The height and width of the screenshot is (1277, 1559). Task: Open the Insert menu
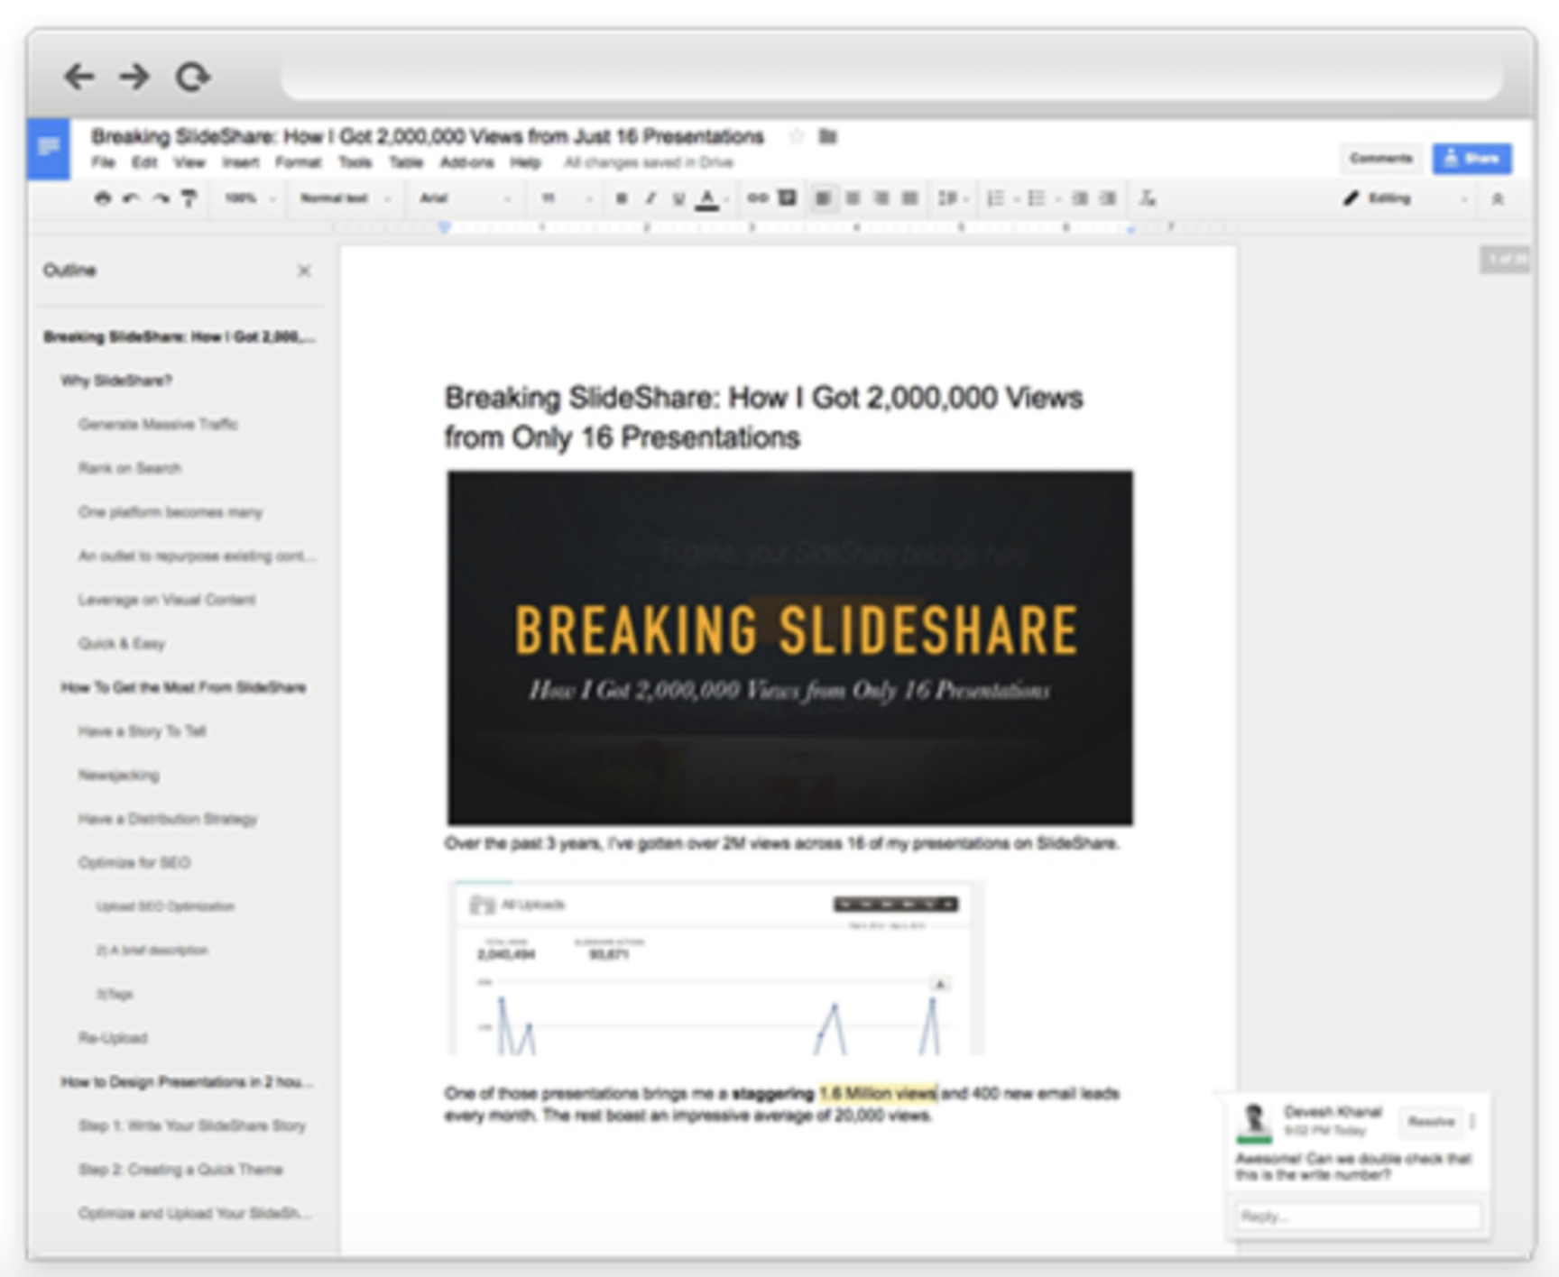[x=241, y=162]
